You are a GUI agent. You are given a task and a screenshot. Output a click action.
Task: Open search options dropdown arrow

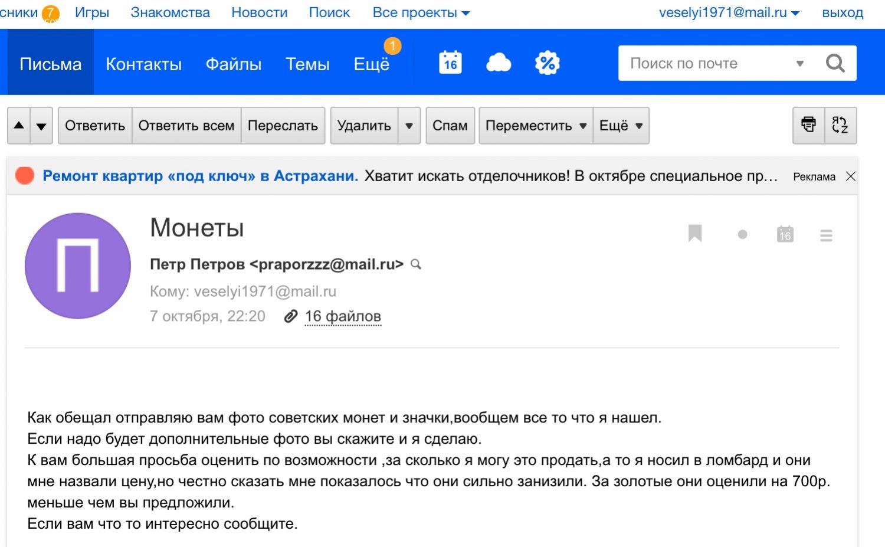[x=800, y=63]
